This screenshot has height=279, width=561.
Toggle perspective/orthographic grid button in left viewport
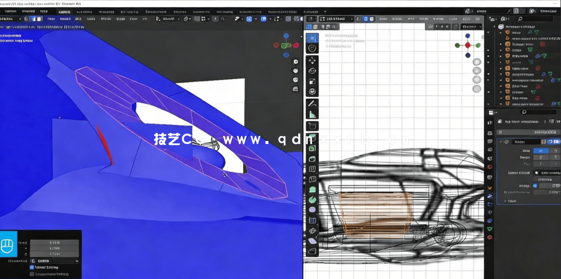[296, 89]
